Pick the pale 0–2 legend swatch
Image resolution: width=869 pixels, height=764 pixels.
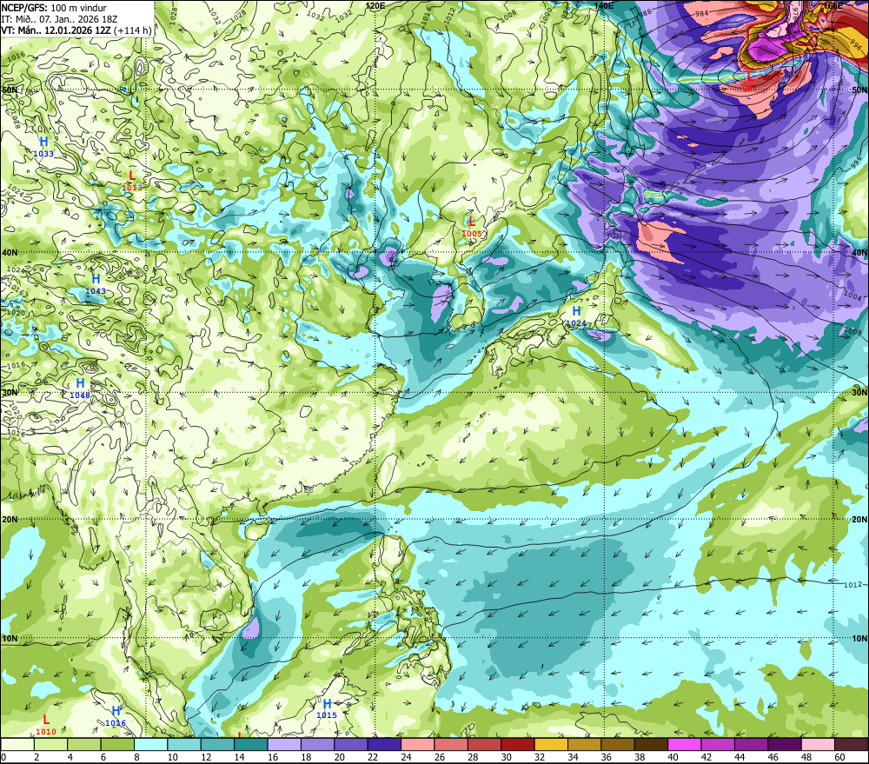coord(17,745)
